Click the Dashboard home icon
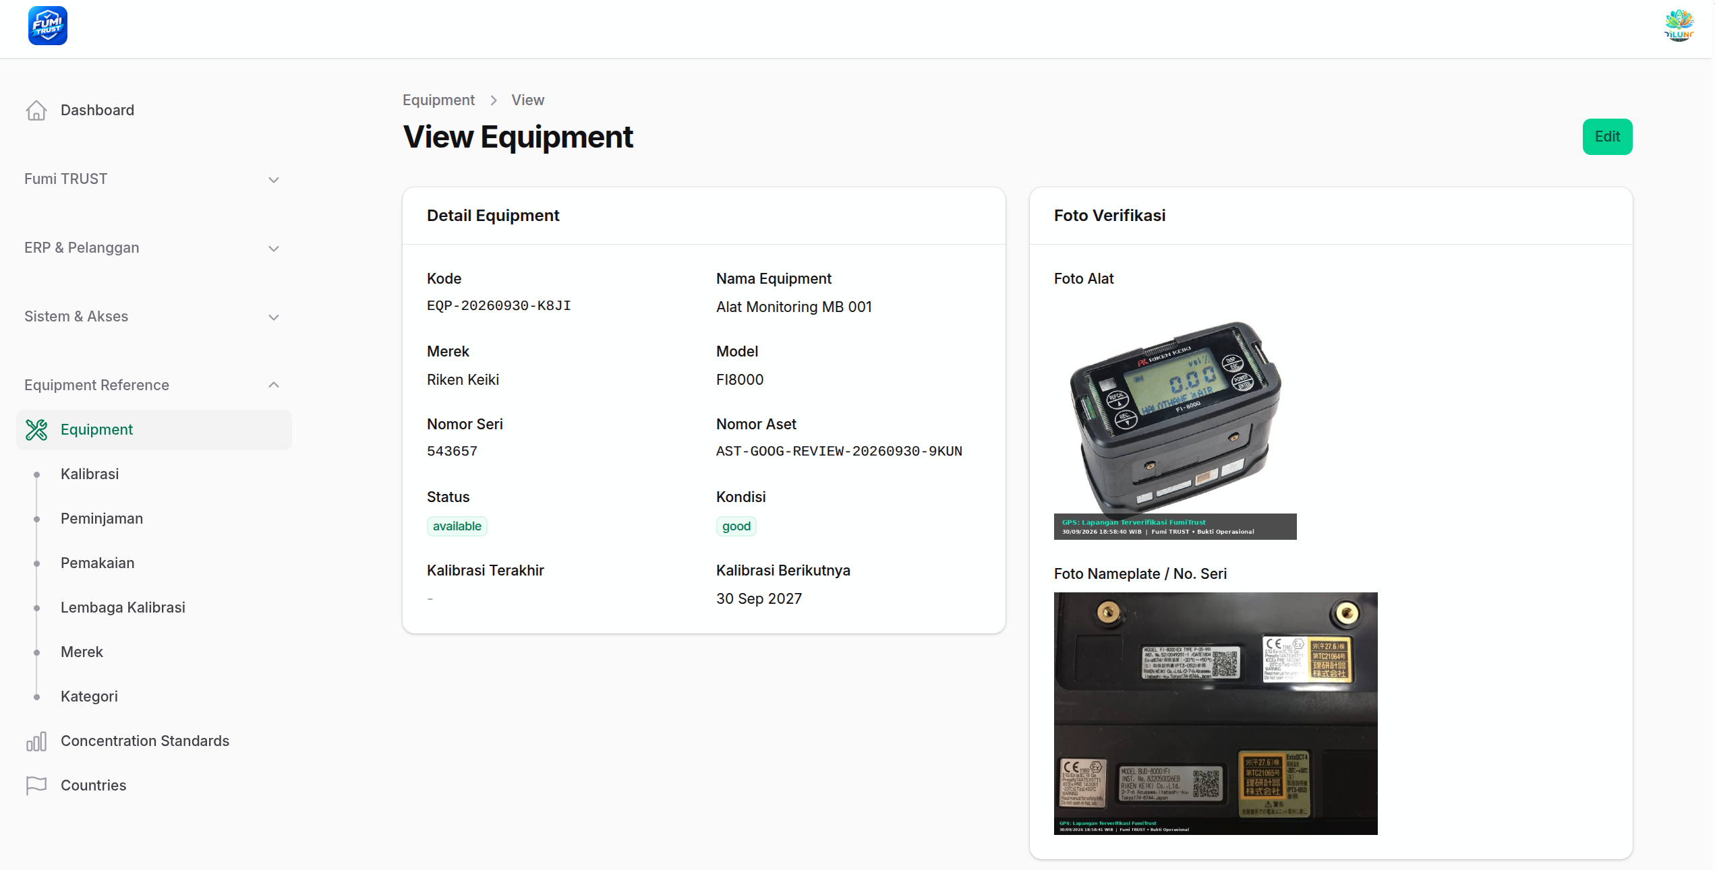This screenshot has height=870, width=1715. (x=36, y=111)
